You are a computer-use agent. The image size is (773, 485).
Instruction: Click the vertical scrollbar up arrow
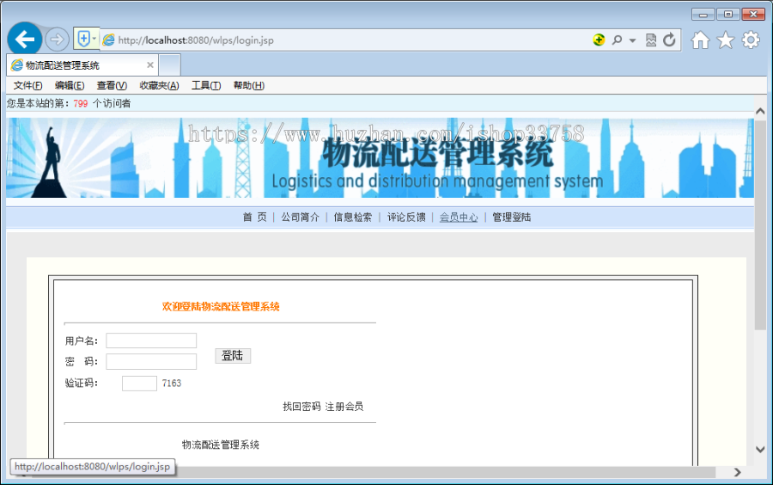click(x=760, y=112)
